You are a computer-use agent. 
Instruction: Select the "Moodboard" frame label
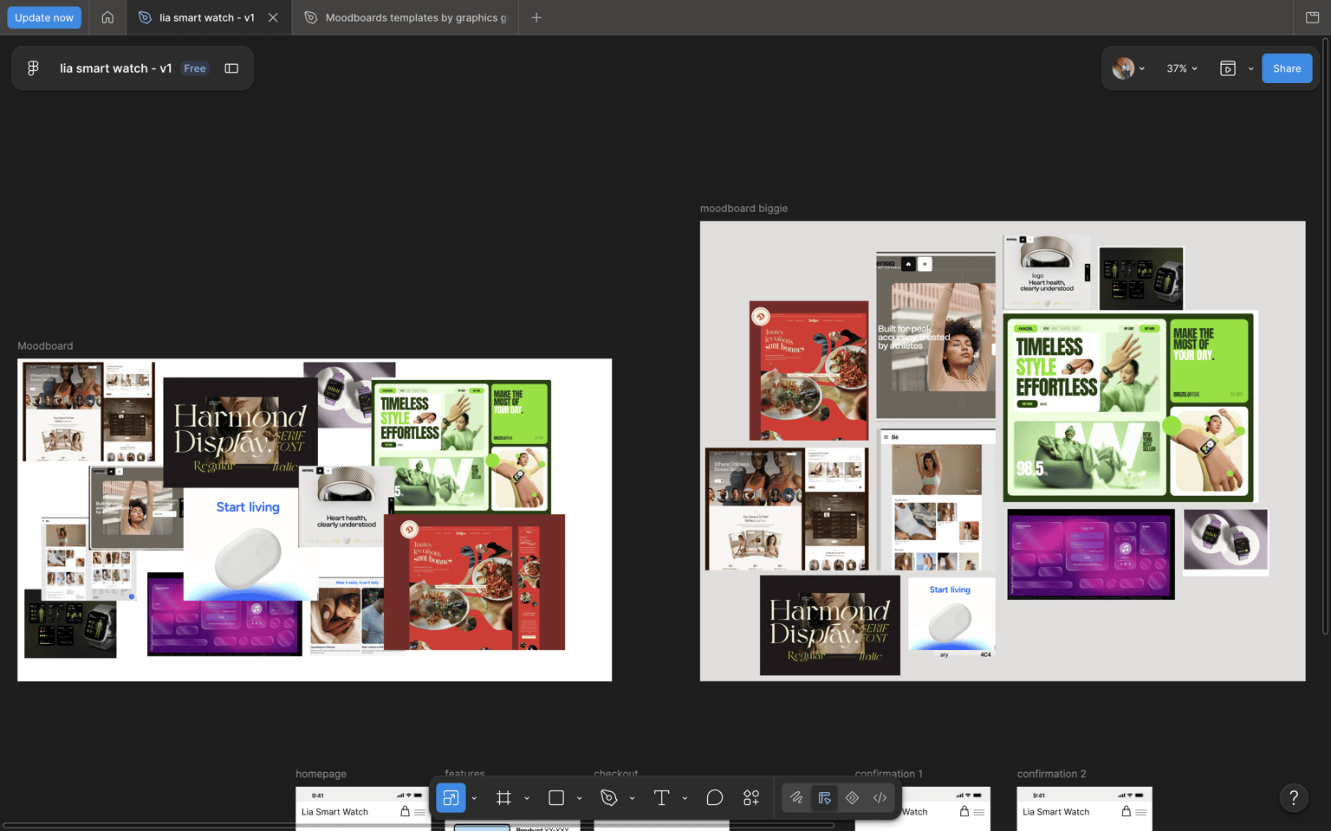[x=45, y=346]
